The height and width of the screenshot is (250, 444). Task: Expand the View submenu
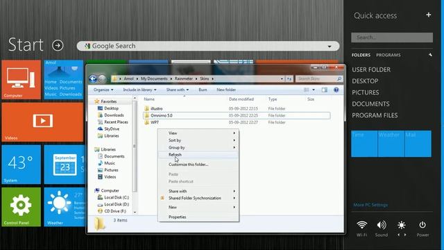pos(198,133)
